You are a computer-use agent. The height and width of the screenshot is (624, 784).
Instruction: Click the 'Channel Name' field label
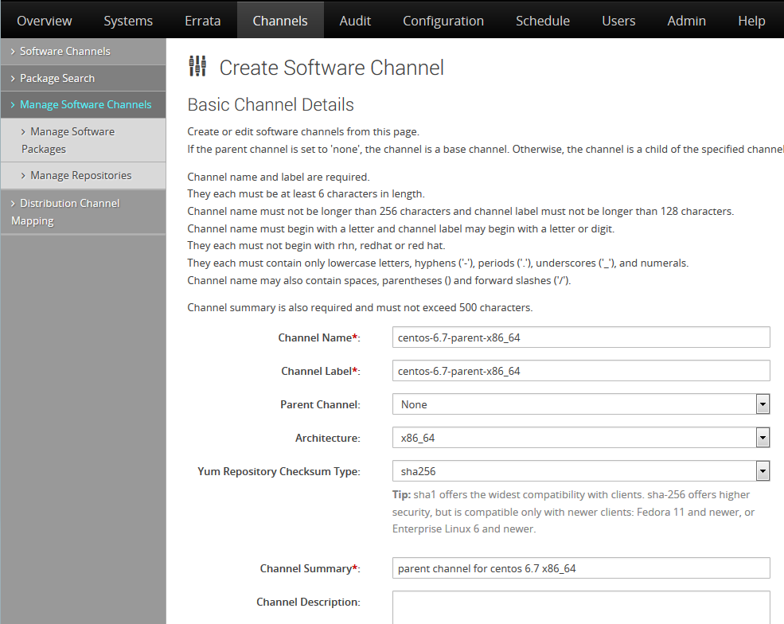(319, 338)
